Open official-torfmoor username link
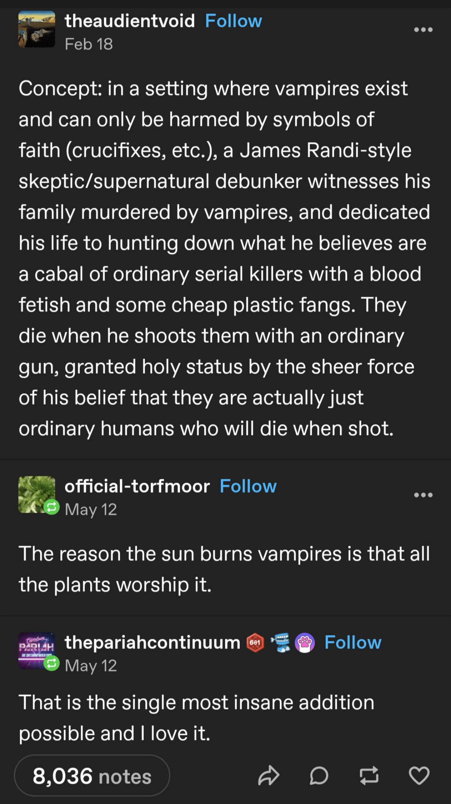This screenshot has height=804, width=451. (137, 486)
